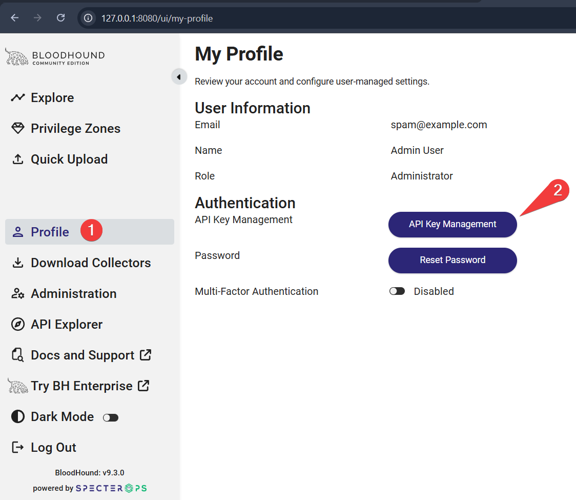Click the address bar URL

click(x=157, y=18)
